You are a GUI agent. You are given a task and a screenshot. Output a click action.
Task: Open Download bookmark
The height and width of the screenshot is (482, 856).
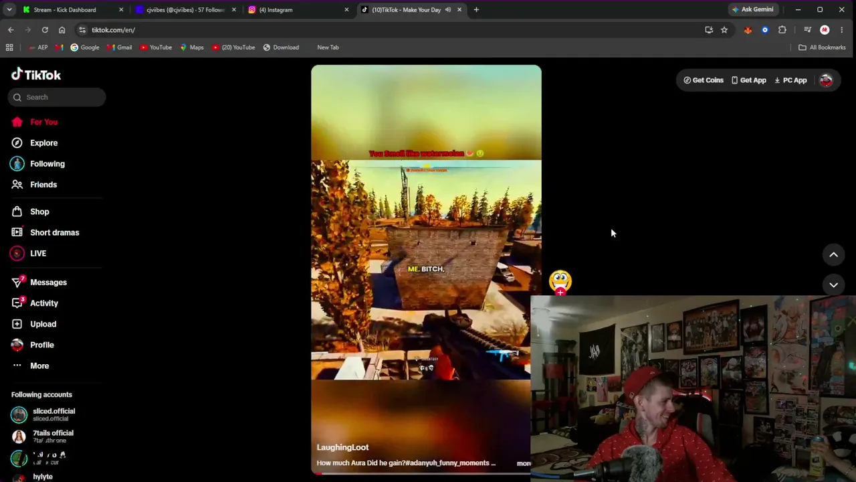[281, 48]
